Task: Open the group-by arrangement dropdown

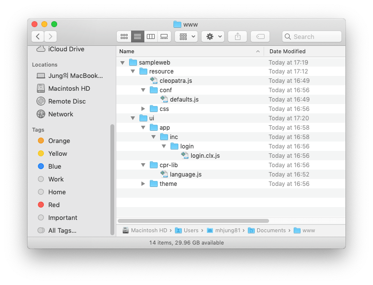Action: point(187,36)
